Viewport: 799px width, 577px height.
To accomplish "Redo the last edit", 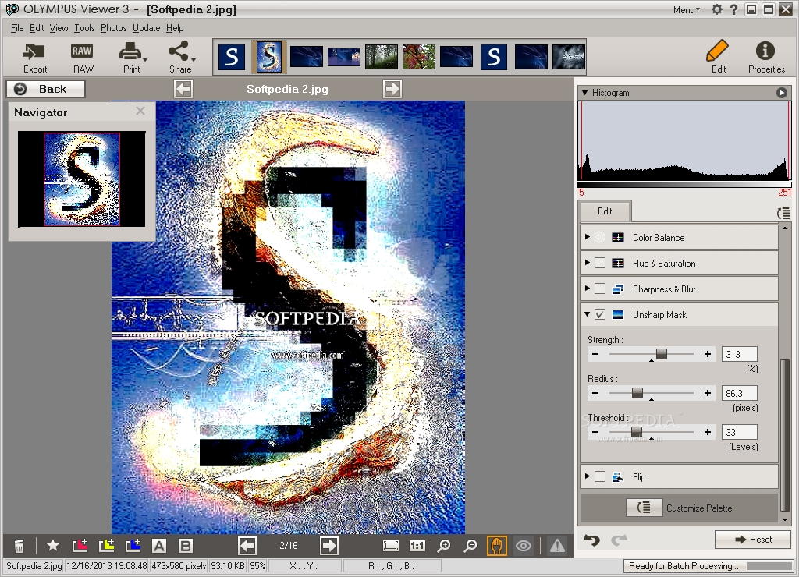I will click(619, 540).
